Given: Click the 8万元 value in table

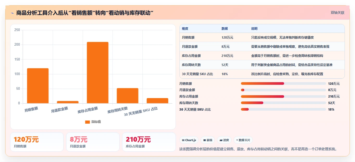Looking at the screenshot, I should (226, 47).
